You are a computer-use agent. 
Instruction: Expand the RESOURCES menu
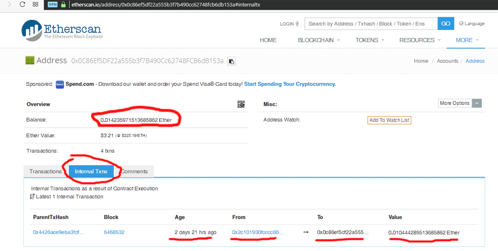coord(420,40)
